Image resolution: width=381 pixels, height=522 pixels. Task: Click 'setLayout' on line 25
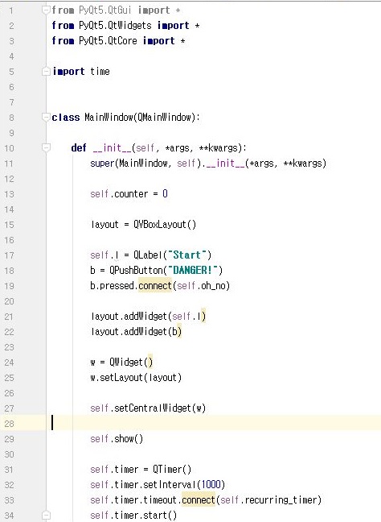[x=121, y=378]
